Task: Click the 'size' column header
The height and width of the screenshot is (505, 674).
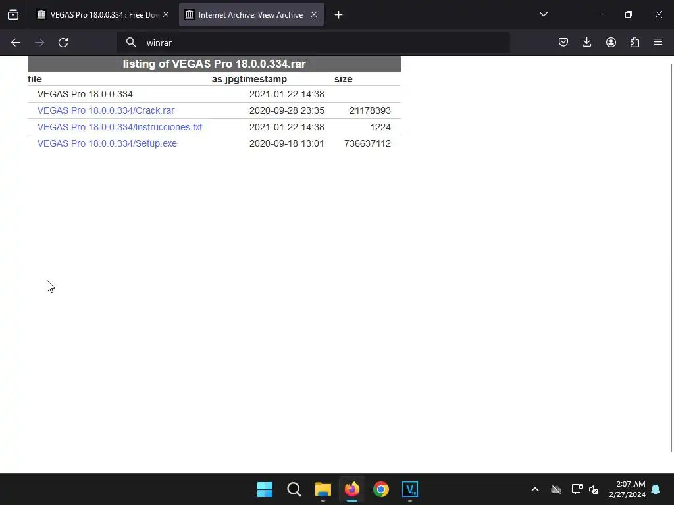Action: click(x=344, y=79)
